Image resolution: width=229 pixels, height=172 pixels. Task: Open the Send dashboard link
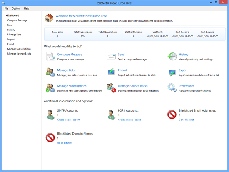[x=121, y=55]
